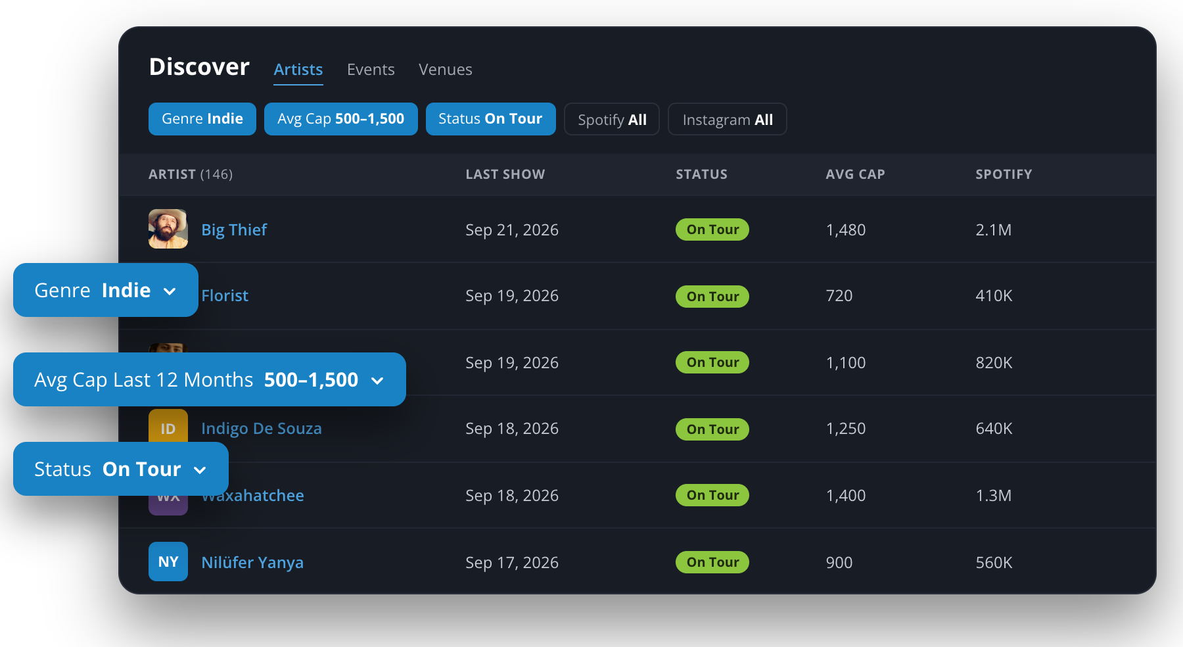Viewport: 1183px width, 647px height.
Task: Click On Tour badge in Big Thief row
Action: click(x=712, y=229)
